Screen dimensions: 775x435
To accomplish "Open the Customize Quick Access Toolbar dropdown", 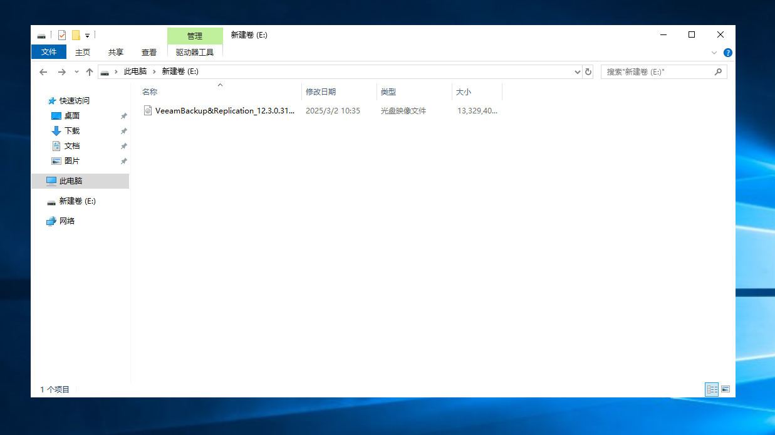I will (x=88, y=36).
